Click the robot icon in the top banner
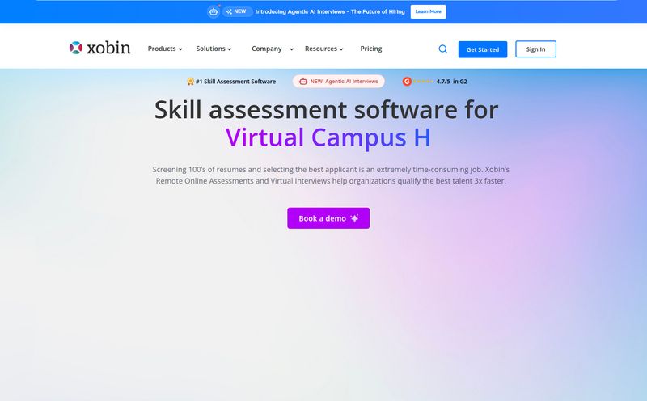 click(213, 11)
